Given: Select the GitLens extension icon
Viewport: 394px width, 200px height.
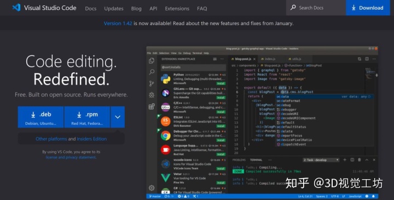Looking at the screenshot, I should (x=166, y=93).
